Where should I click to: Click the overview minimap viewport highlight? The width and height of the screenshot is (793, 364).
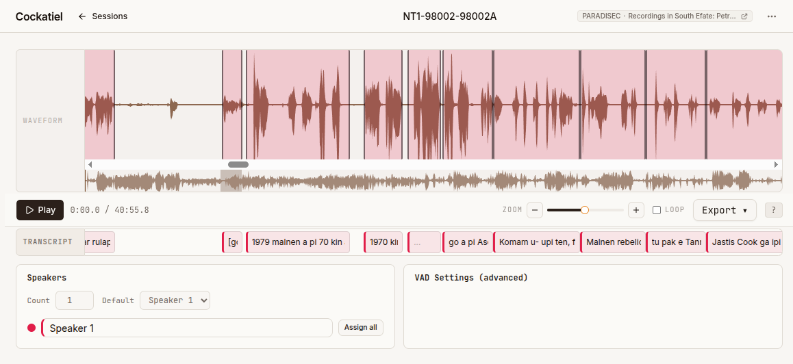[231, 181]
